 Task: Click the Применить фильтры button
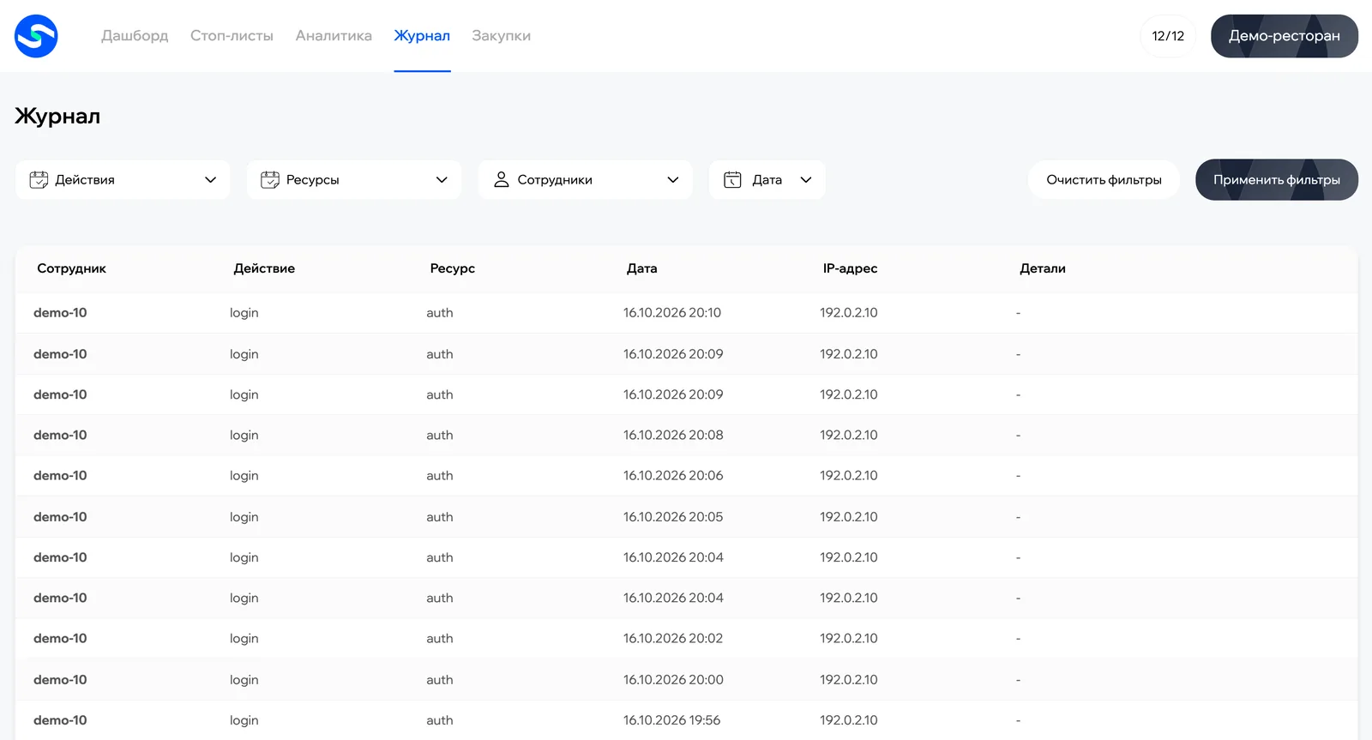(x=1277, y=180)
